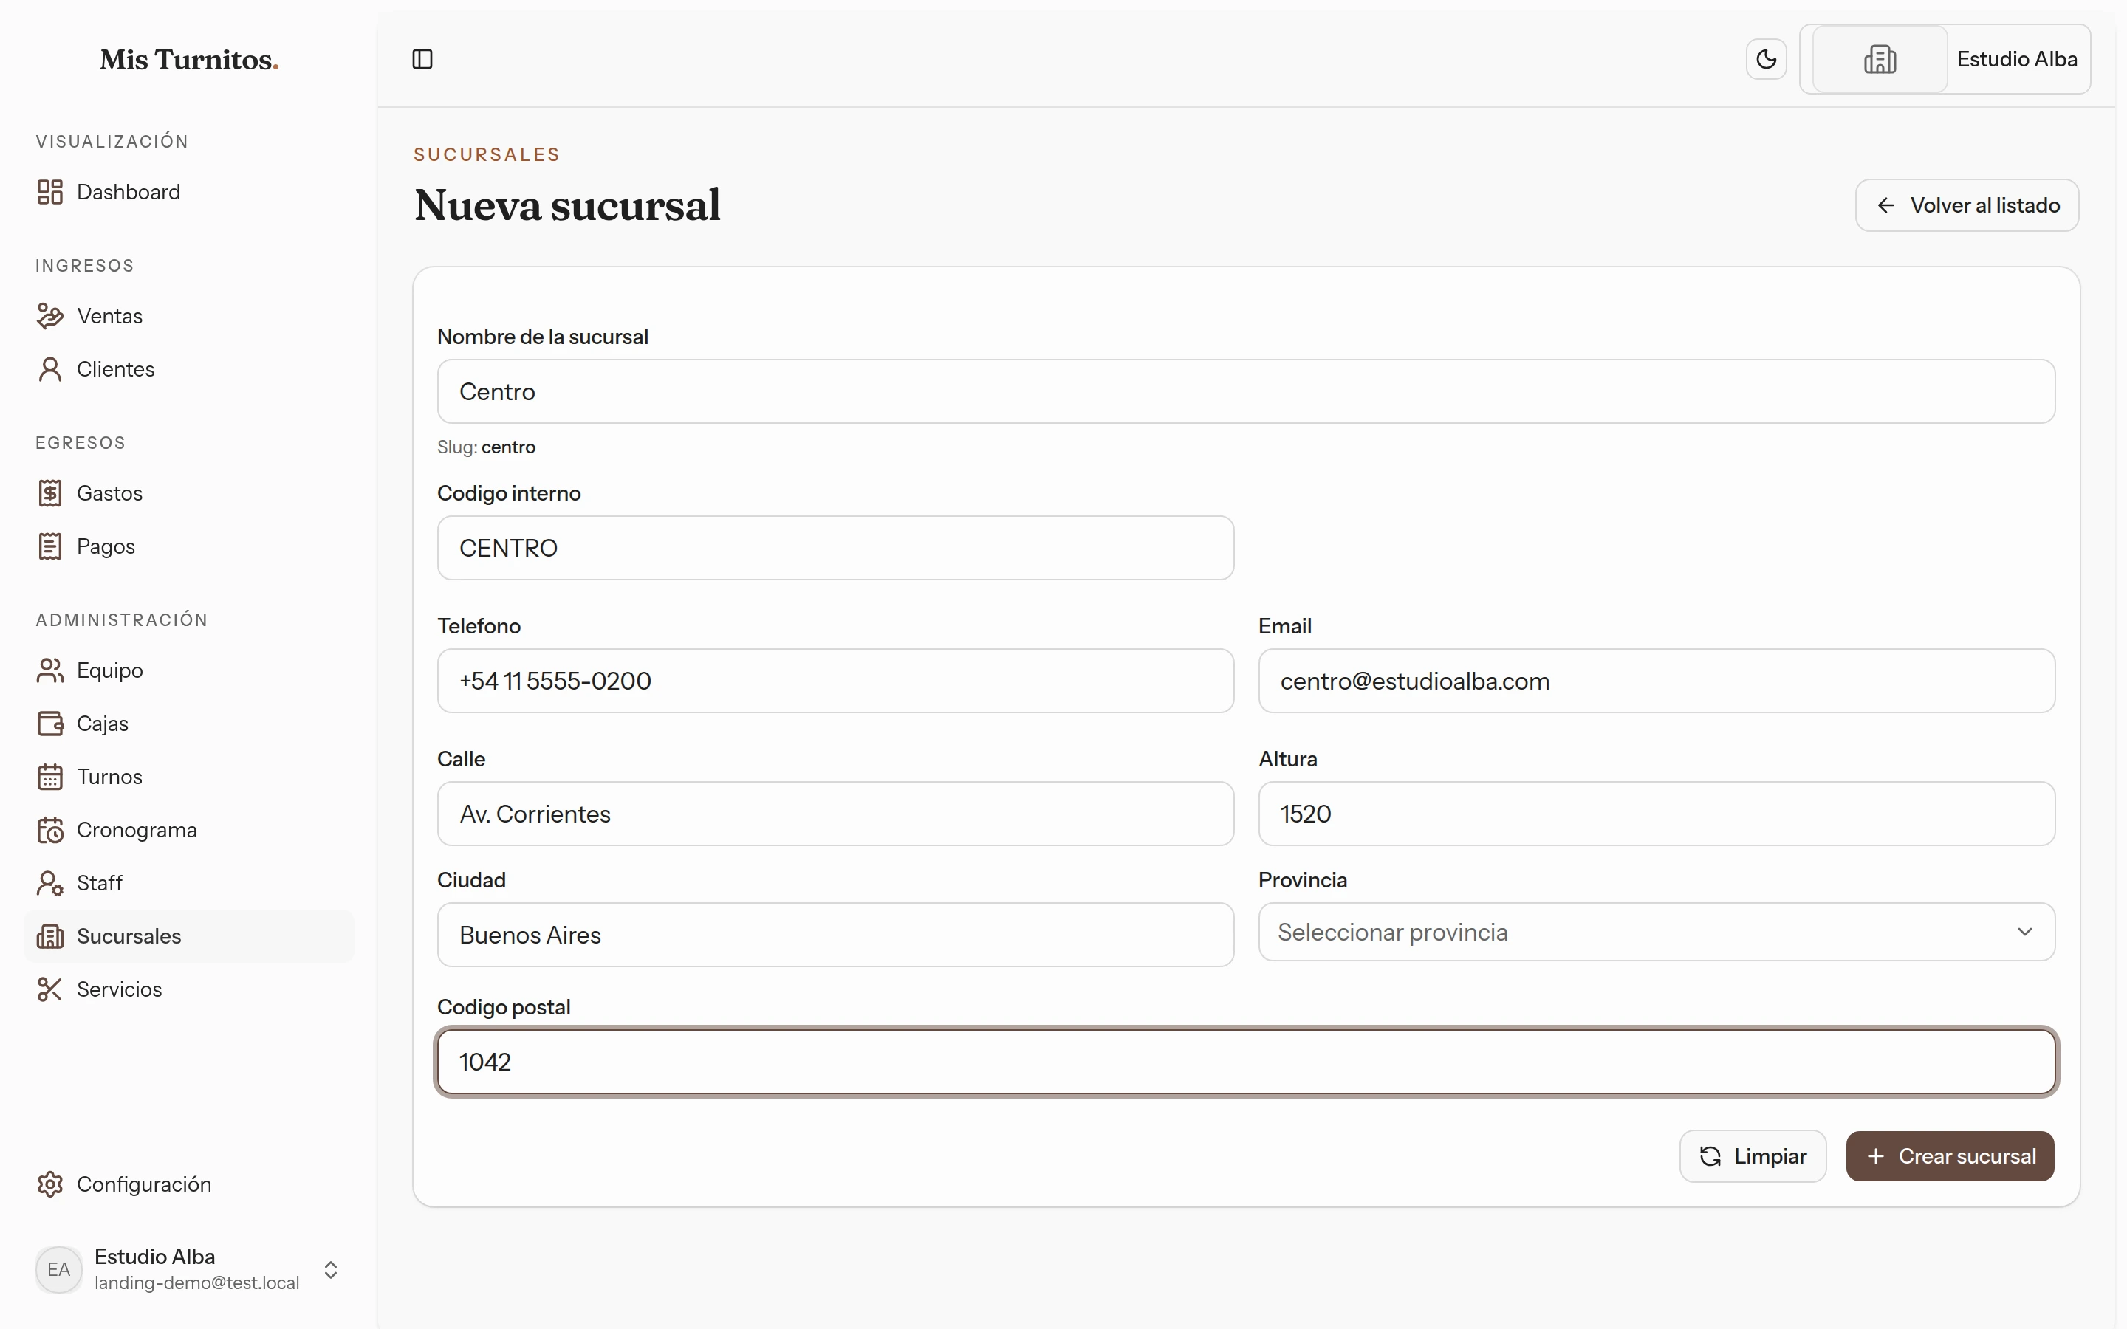The height and width of the screenshot is (1329, 2127).
Task: Collapse the sidebar with the panel icon
Action: (422, 59)
